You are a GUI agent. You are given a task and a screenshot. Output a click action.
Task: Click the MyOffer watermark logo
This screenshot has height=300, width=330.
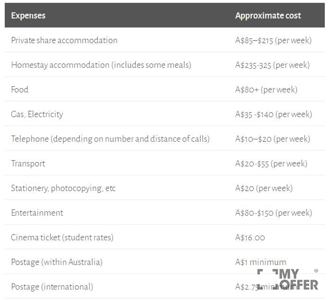pyautogui.click(x=288, y=279)
